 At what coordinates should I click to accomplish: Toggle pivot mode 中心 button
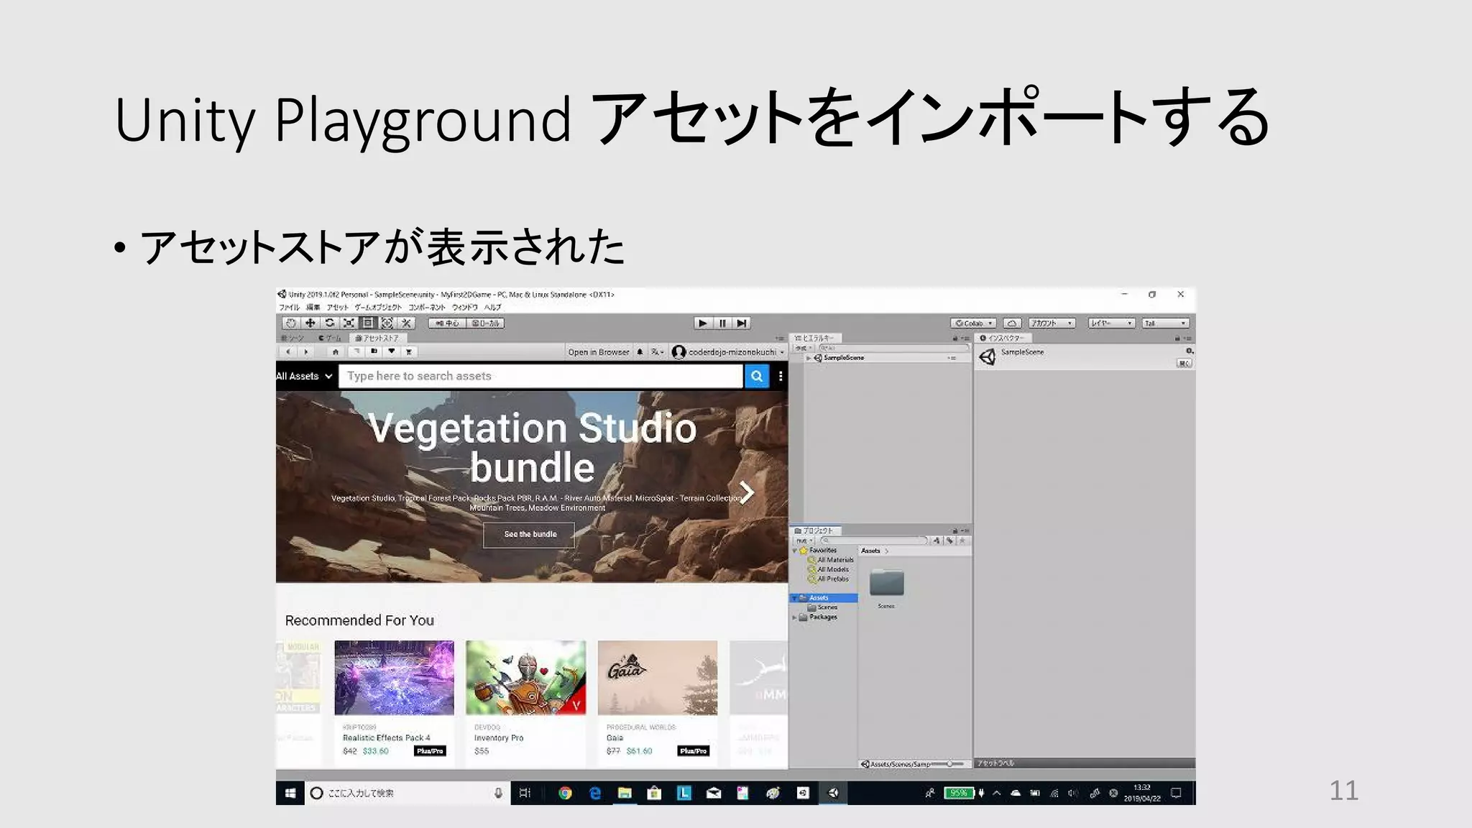(x=447, y=323)
